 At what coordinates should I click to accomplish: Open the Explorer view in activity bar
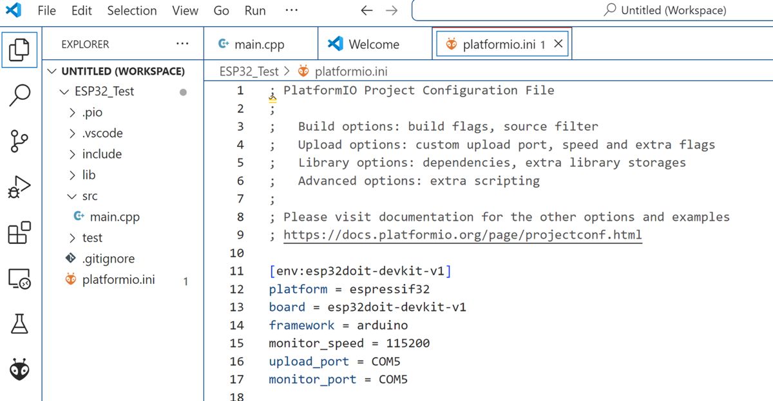19,49
